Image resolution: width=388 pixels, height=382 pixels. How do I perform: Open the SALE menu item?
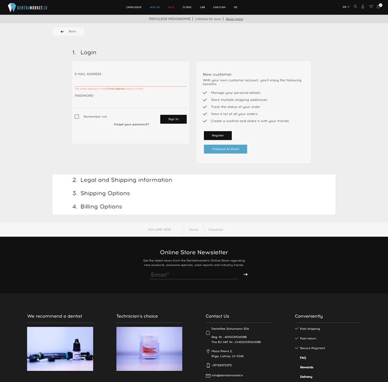pos(171,7)
